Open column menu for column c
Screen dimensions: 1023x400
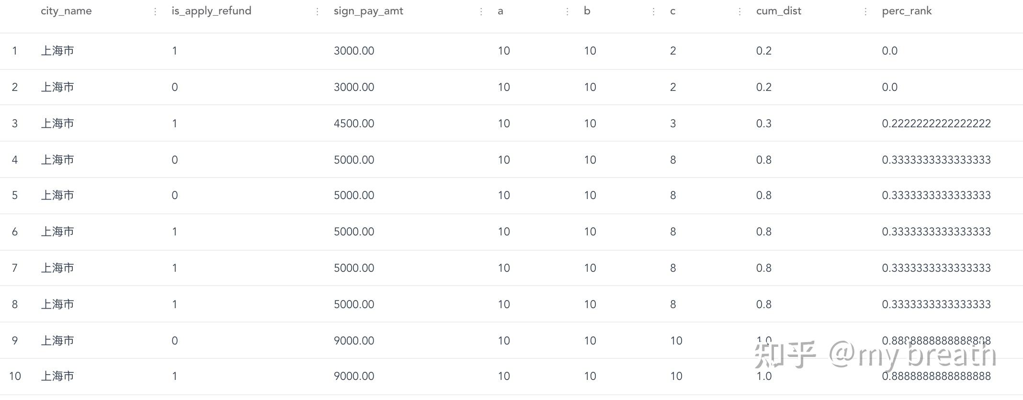point(739,11)
